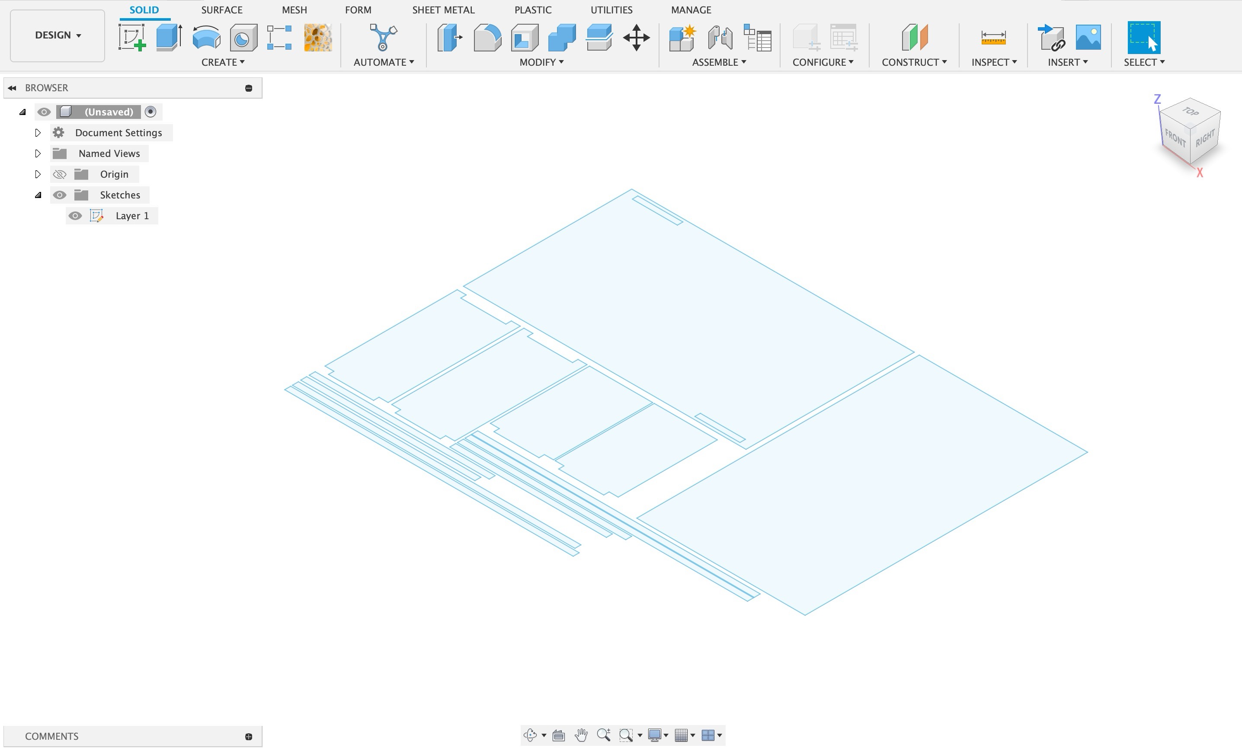Click the Look At icon
The width and height of the screenshot is (1242, 751).
[x=558, y=735]
